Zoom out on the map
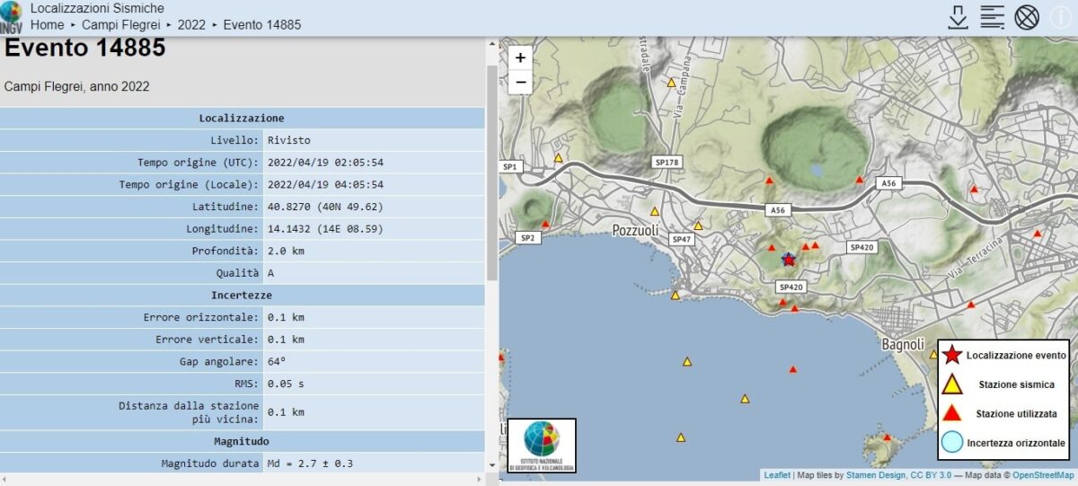 (x=521, y=83)
